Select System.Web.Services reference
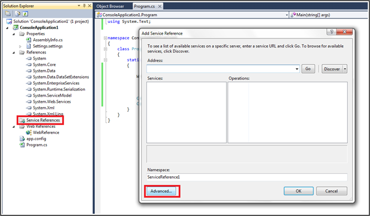This screenshot has height=216, width=370. click(x=52, y=102)
